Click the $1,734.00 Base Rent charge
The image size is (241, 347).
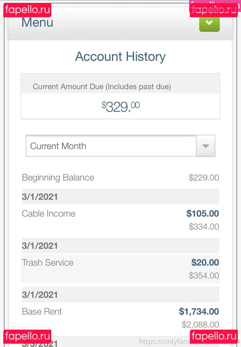pos(199,311)
